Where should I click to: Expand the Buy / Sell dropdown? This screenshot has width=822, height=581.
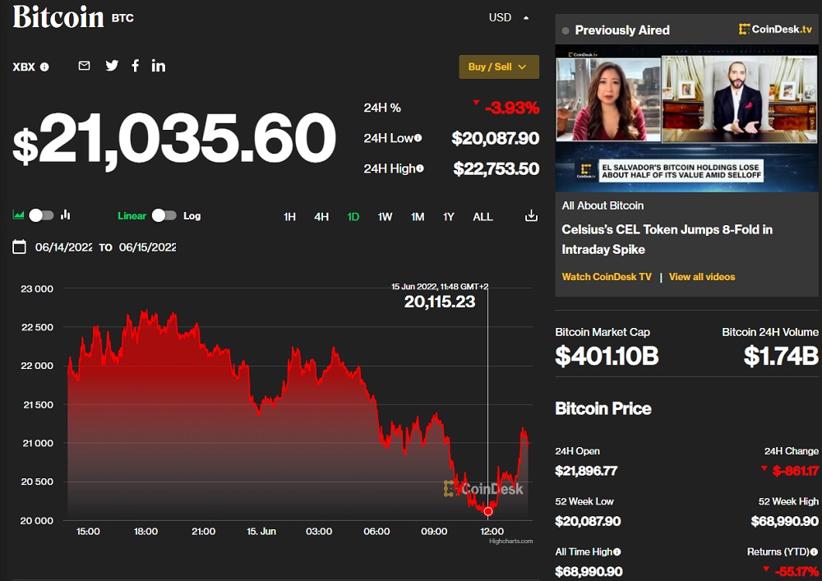click(499, 67)
